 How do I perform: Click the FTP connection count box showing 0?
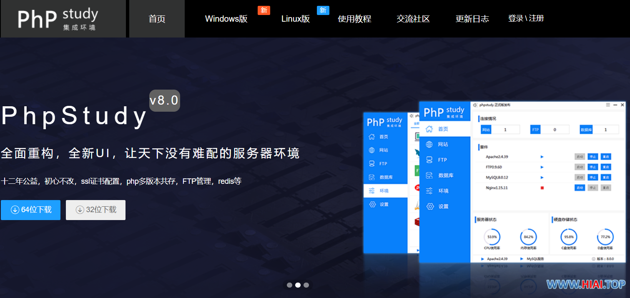point(555,130)
